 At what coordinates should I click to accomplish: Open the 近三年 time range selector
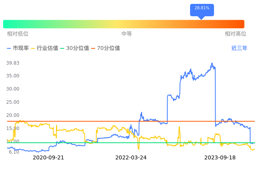tap(239, 48)
